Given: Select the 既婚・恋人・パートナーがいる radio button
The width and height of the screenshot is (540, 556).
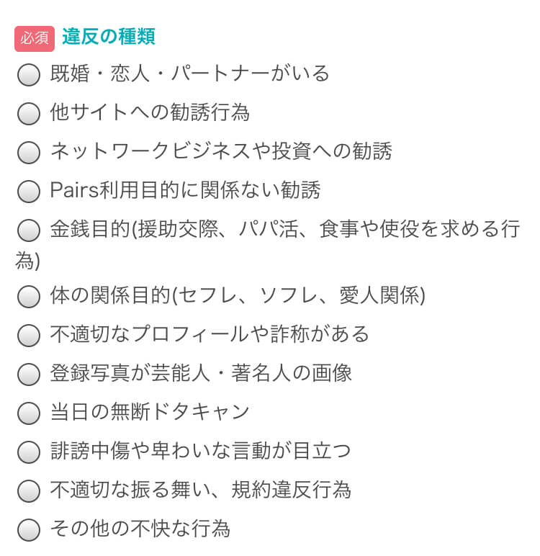Looking at the screenshot, I should [x=28, y=74].
